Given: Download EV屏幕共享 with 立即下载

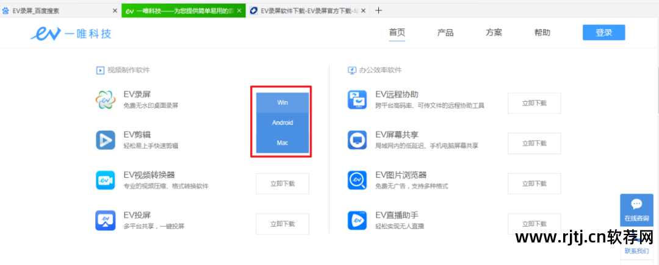Looking at the screenshot, I should click(534, 143).
